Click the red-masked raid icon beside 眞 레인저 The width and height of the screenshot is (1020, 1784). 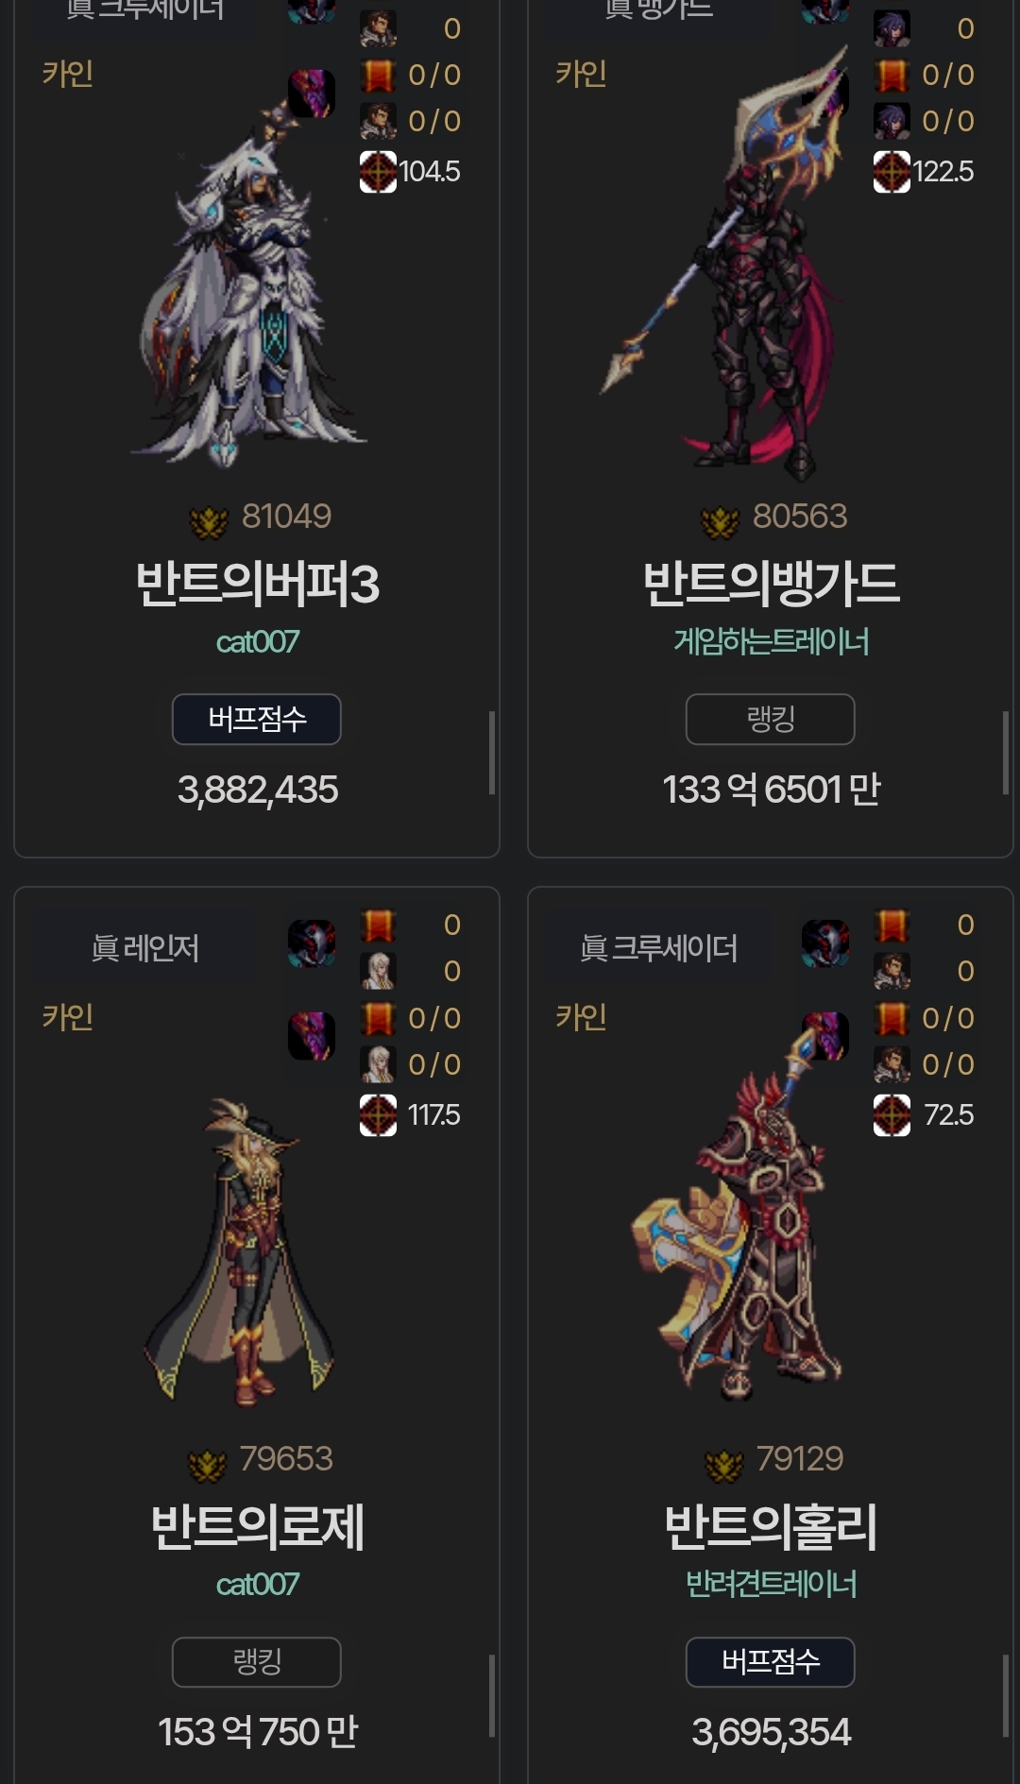click(312, 943)
